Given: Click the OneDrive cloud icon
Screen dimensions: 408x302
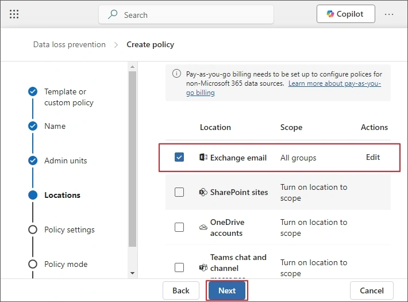Looking at the screenshot, I should point(203,227).
